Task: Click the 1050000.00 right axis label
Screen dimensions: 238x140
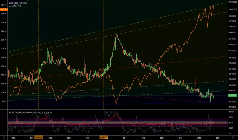Action: pos(233,9)
